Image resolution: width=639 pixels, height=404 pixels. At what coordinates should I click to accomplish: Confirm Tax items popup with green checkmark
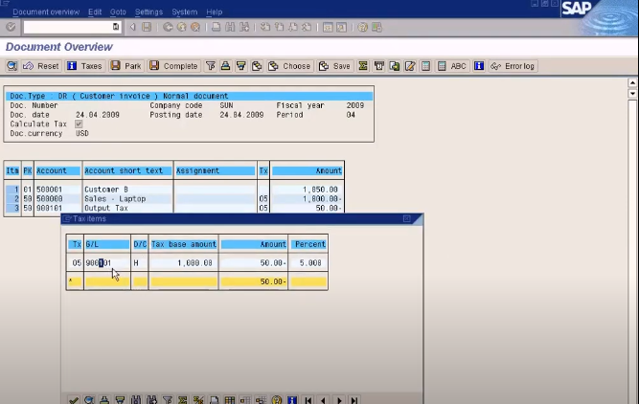[x=74, y=400]
